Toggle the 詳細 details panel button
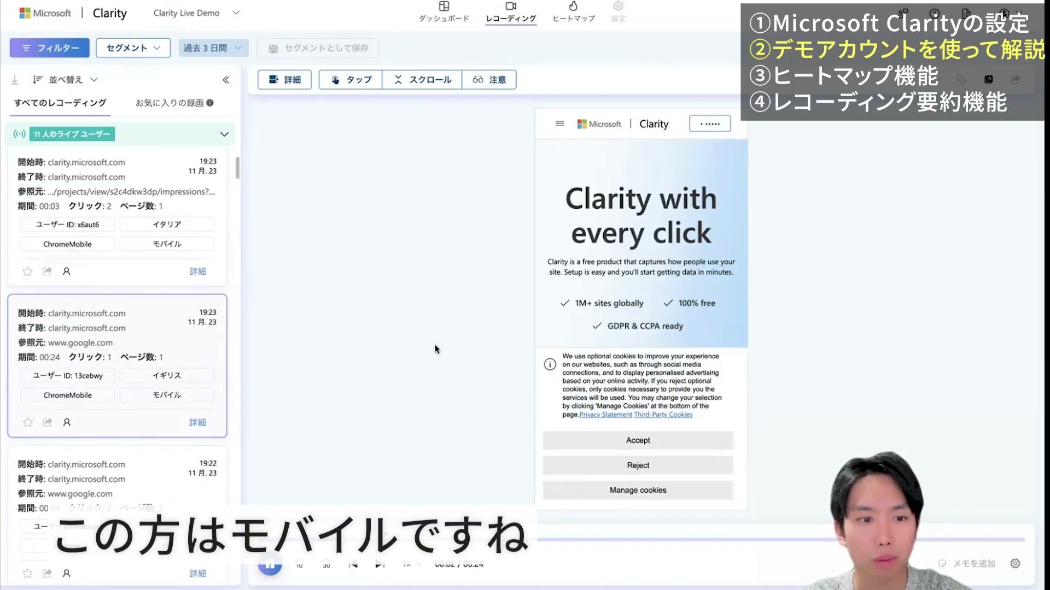The image size is (1050, 590). pos(284,80)
